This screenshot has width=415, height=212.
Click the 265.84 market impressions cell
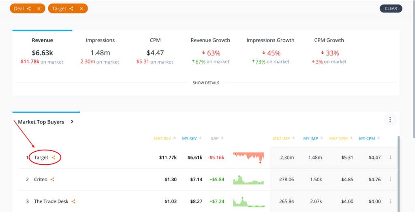tap(287, 201)
